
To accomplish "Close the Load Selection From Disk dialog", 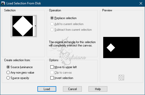I will coord(141,3).
